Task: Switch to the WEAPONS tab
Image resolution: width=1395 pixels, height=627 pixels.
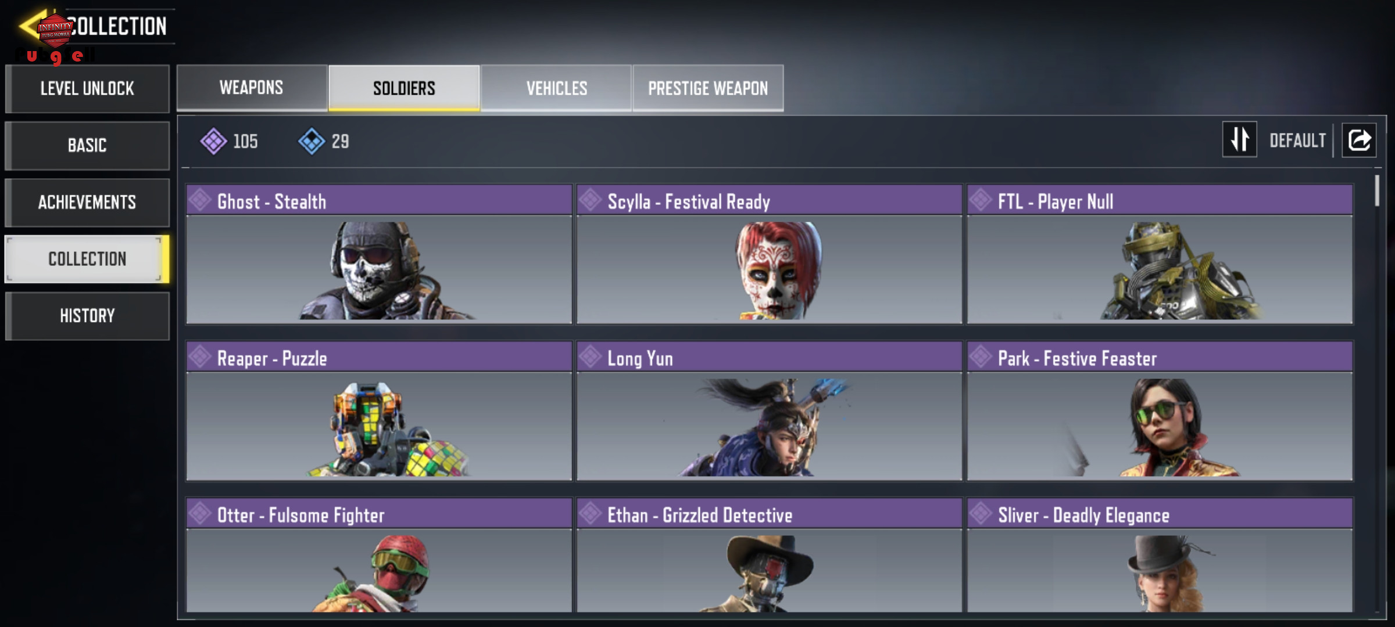Action: [252, 88]
